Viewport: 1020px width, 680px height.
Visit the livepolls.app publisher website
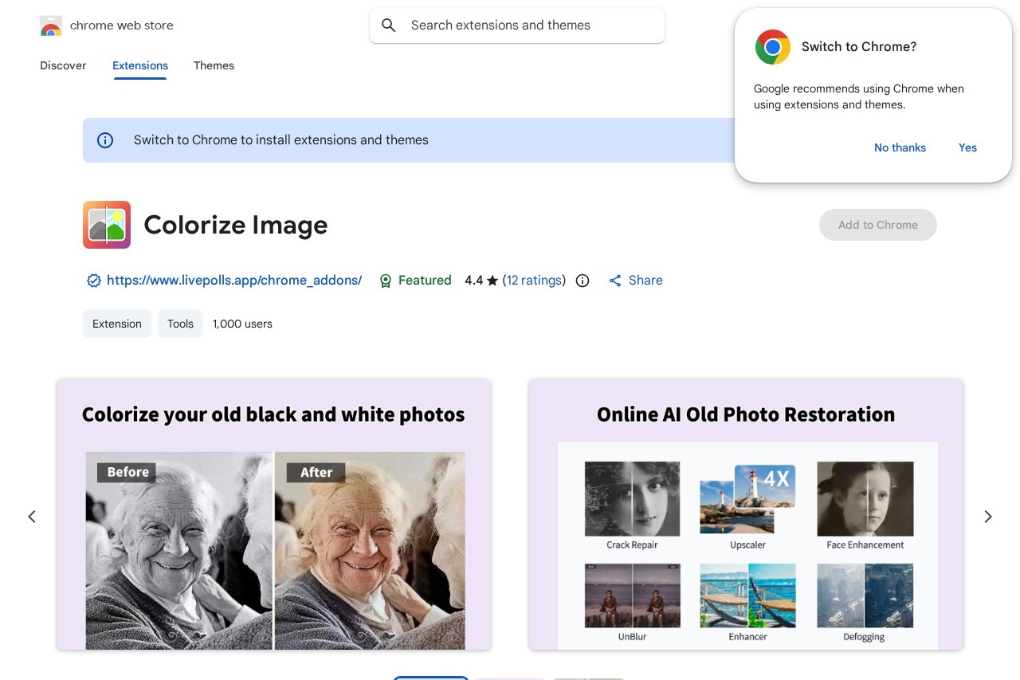pos(234,281)
